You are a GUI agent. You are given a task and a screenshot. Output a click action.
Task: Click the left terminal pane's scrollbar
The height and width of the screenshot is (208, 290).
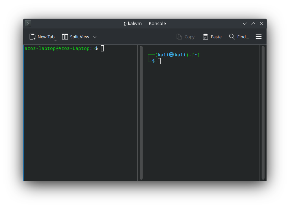click(x=141, y=112)
